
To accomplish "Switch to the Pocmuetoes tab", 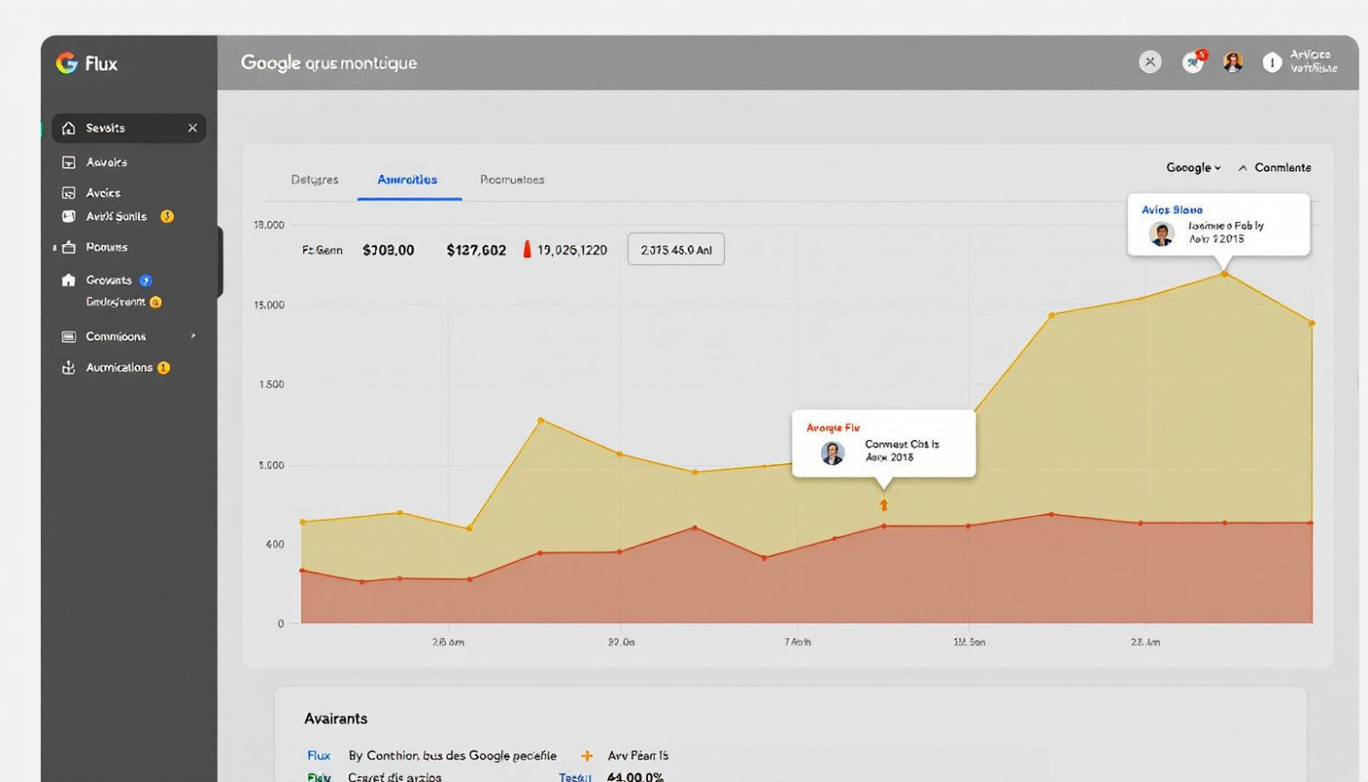I will pyautogui.click(x=512, y=180).
